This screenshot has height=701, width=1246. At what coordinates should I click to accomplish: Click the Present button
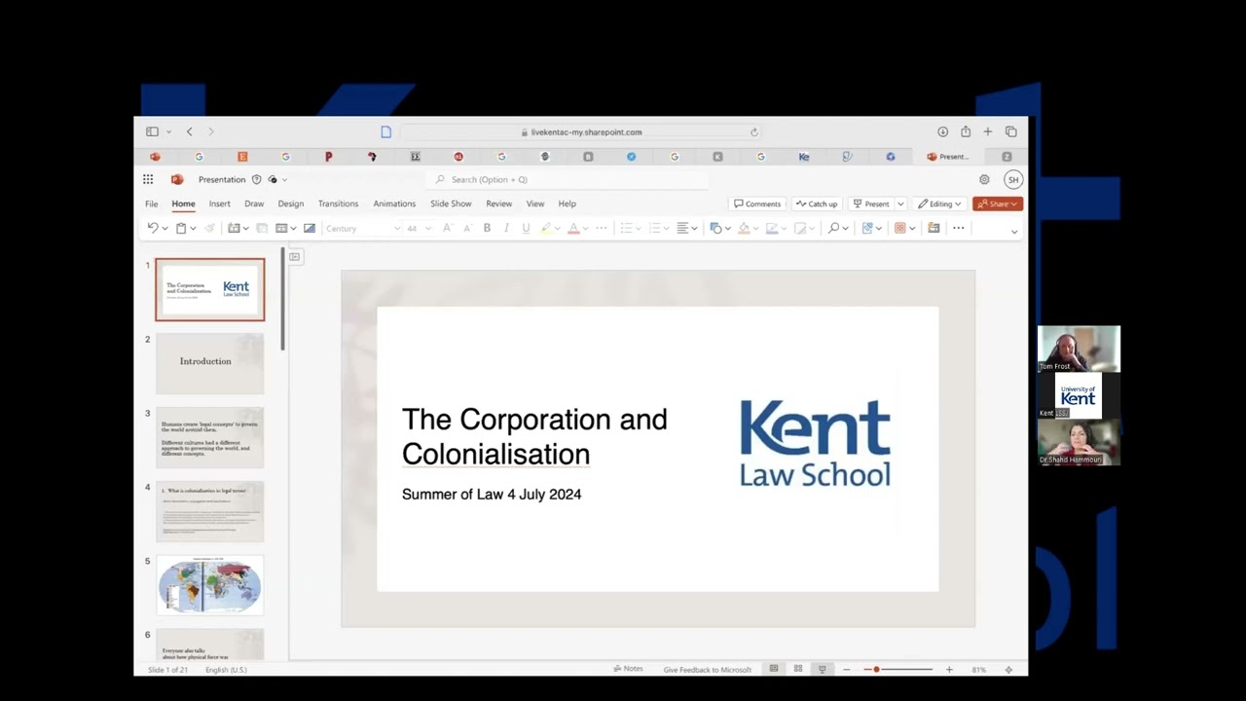coord(870,204)
